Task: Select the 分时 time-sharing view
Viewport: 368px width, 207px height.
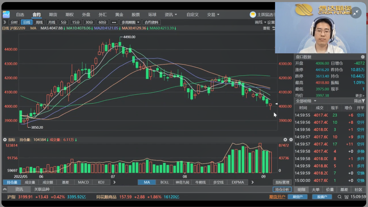Action: (x=14, y=22)
